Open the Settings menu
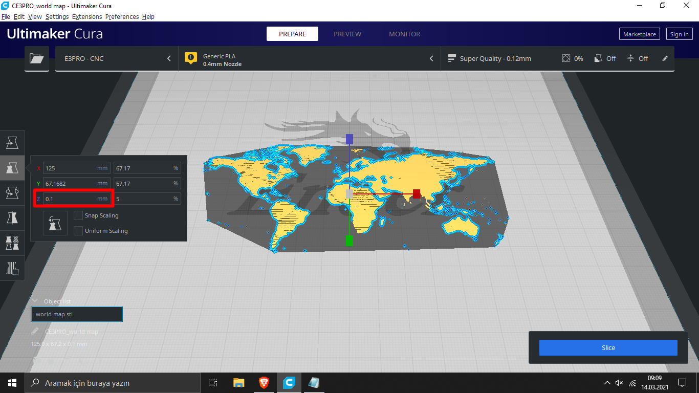 click(x=57, y=16)
